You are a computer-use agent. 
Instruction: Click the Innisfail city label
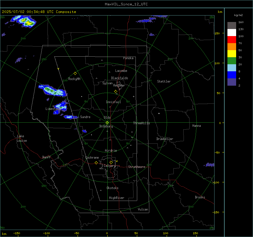(x=113, y=102)
